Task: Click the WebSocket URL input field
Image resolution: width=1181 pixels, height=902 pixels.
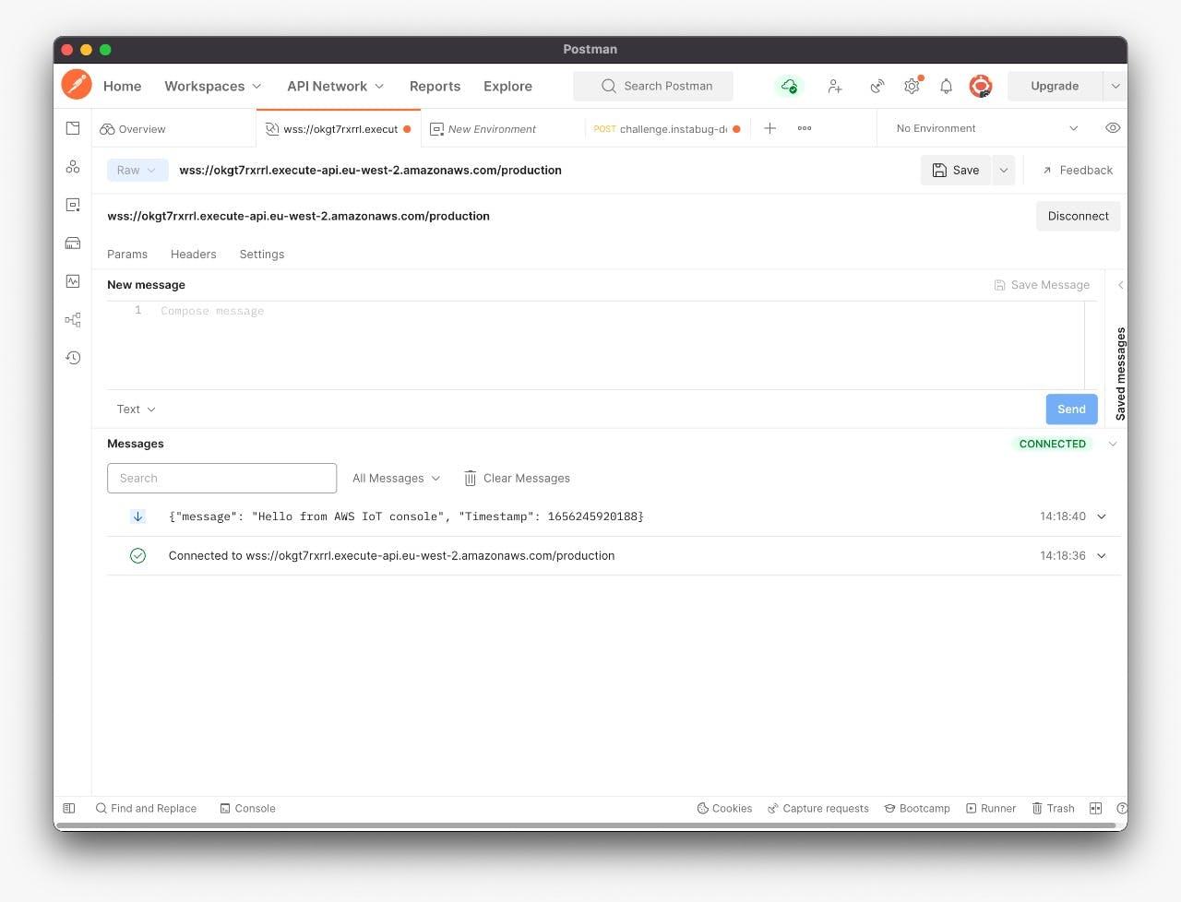Action: tap(567, 216)
